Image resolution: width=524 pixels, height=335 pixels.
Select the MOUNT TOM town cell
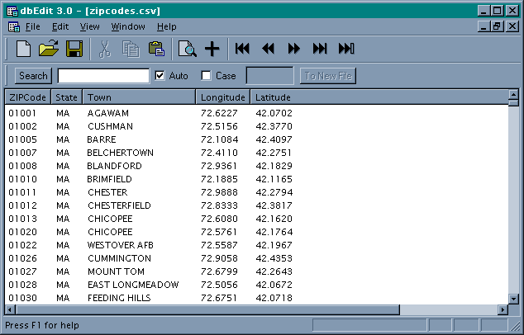click(116, 271)
